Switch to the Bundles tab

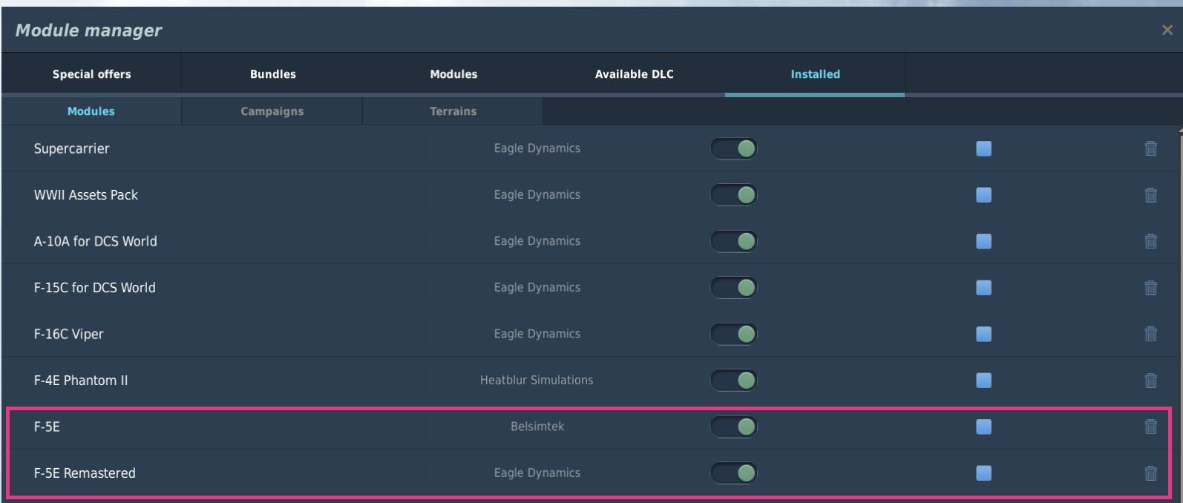coord(272,74)
